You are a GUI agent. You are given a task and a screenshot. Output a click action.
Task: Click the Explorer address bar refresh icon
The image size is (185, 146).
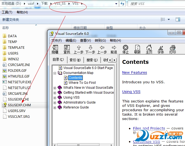(122, 4)
